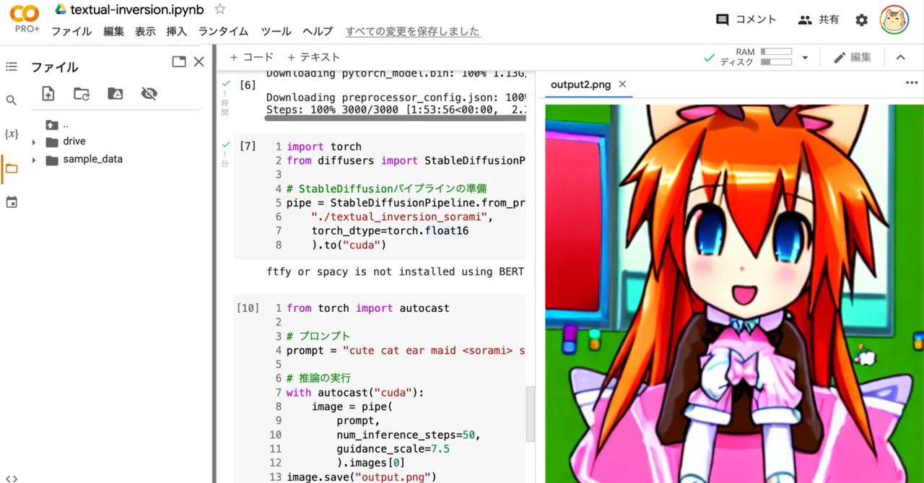This screenshot has width=924, height=483.
Task: Collapse the header with the chevron
Action: (900, 57)
